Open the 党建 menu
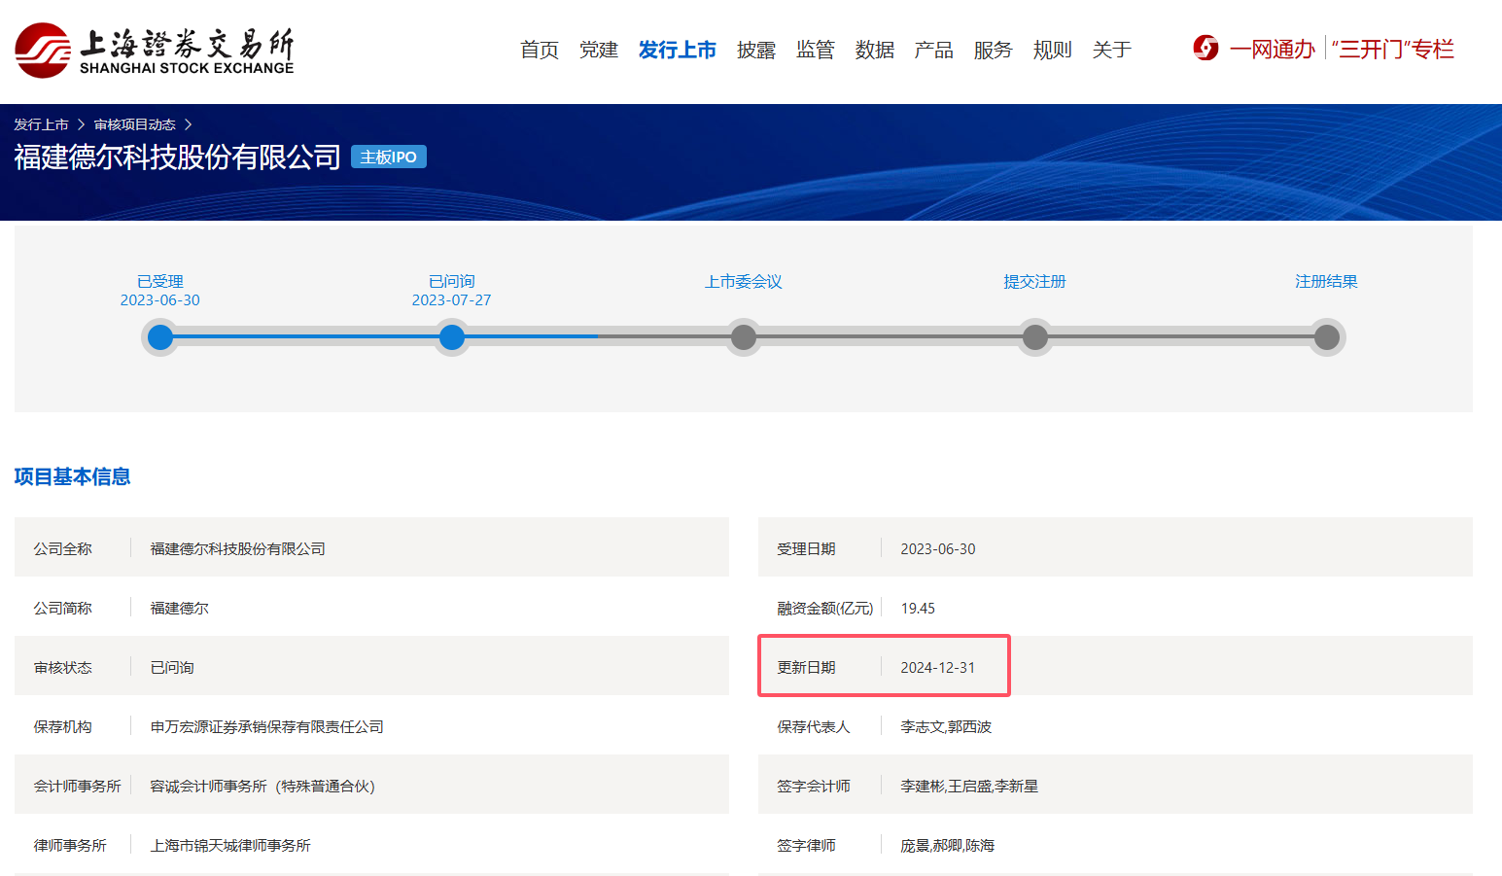 pyautogui.click(x=599, y=50)
